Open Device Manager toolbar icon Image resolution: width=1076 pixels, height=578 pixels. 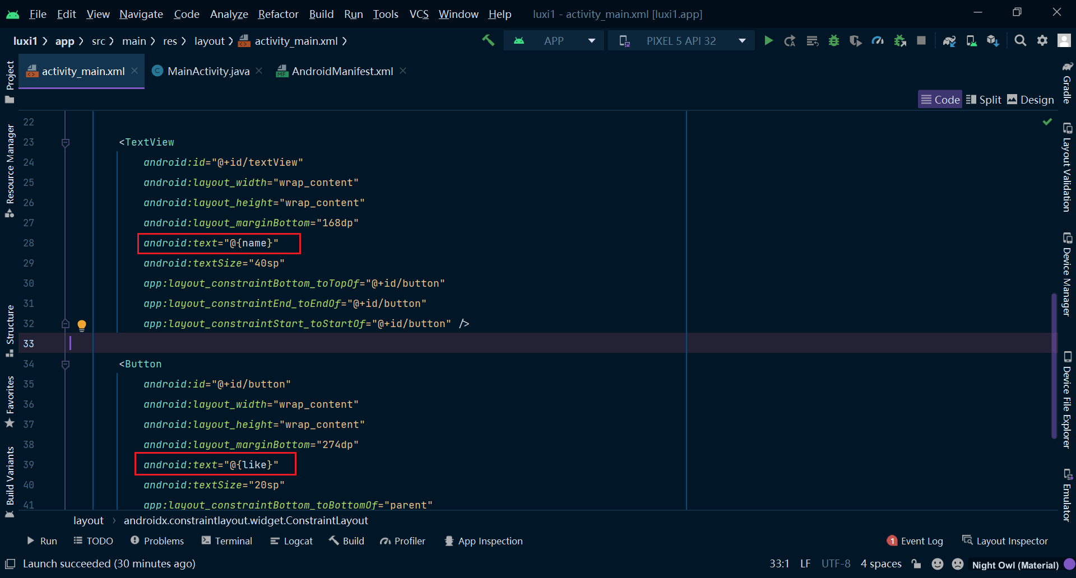tap(971, 41)
